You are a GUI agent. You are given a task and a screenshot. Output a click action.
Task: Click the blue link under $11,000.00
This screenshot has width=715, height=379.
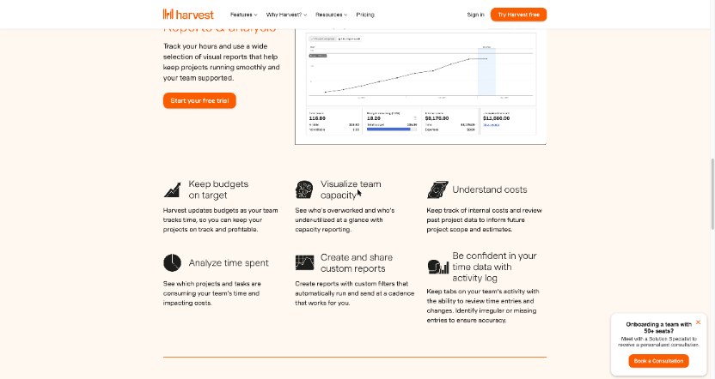tap(491, 124)
